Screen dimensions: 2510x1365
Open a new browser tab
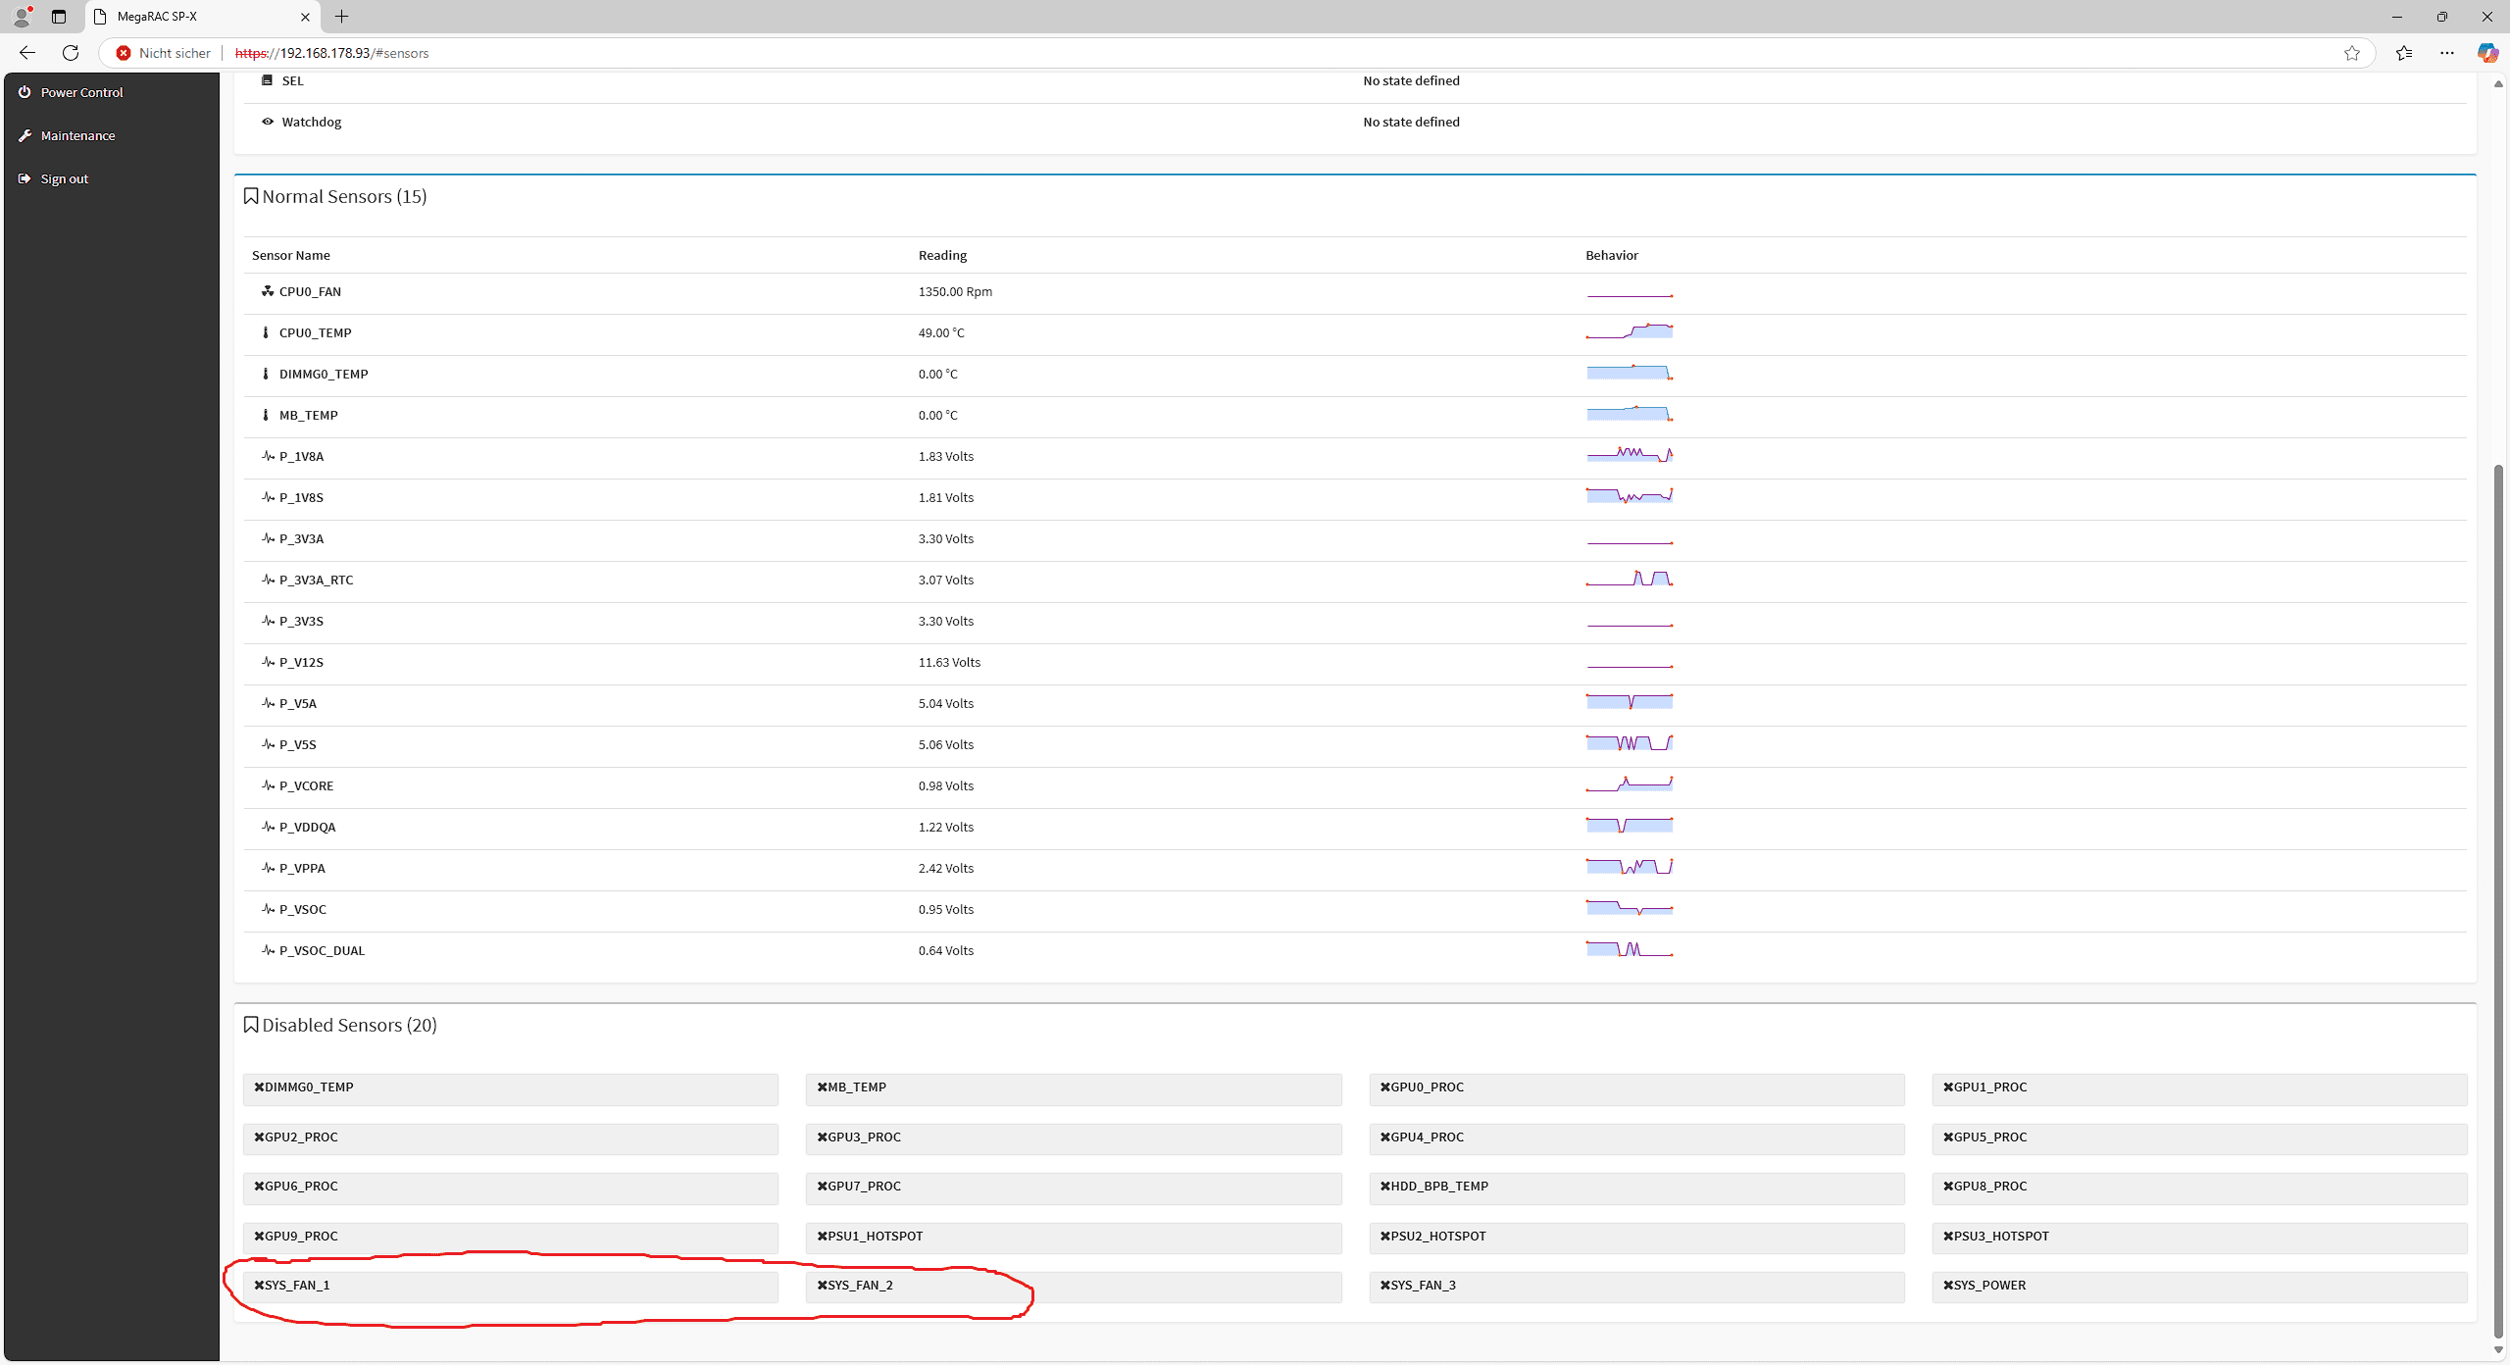click(x=341, y=17)
